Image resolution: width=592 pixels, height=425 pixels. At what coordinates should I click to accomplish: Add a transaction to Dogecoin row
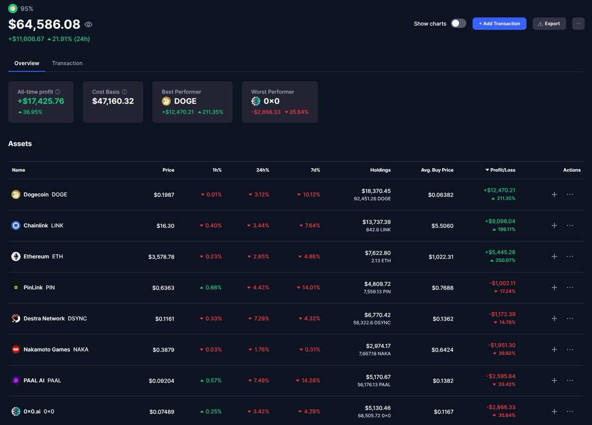click(x=554, y=195)
